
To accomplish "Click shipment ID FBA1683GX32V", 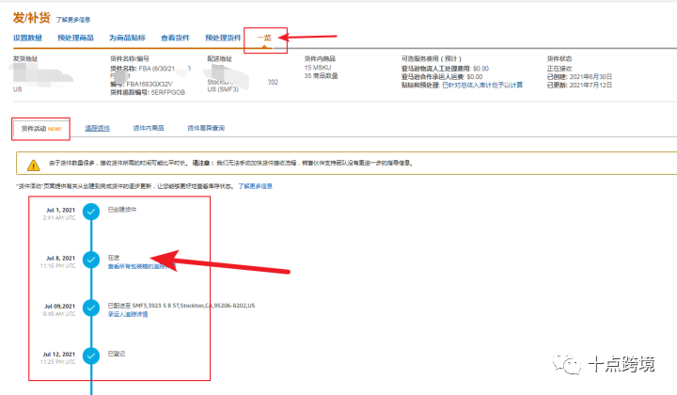I will (150, 85).
